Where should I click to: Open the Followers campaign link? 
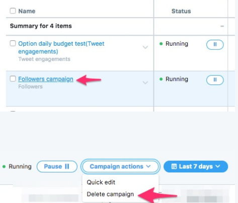[x=46, y=79]
